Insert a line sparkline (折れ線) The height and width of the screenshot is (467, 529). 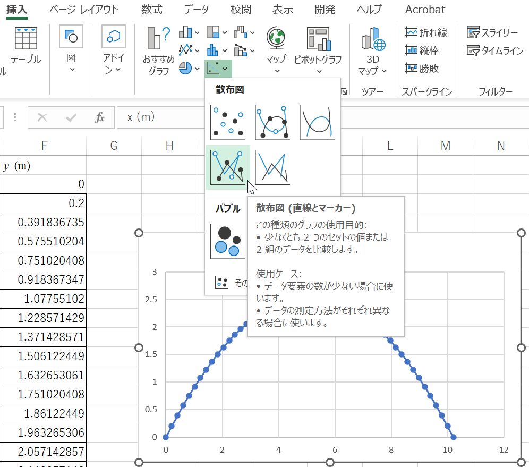[x=426, y=33]
